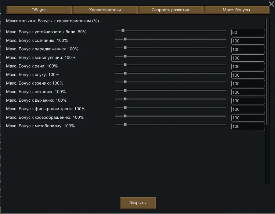Focus the слуху bonus value input field
This screenshot has height=214, width=275.
(248, 75)
